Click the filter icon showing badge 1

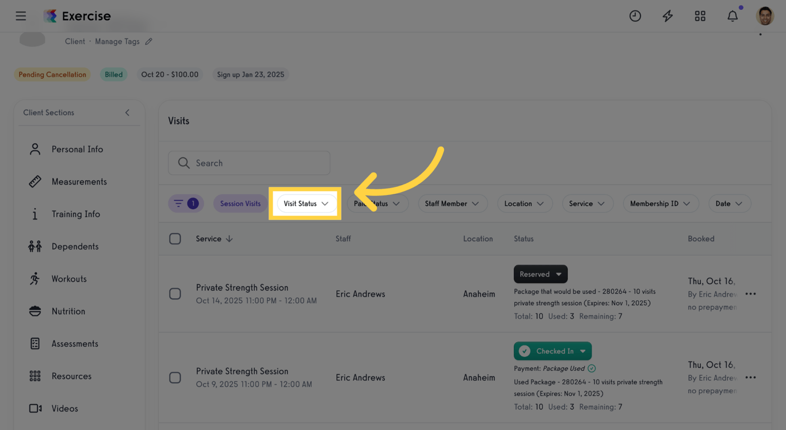[185, 203]
